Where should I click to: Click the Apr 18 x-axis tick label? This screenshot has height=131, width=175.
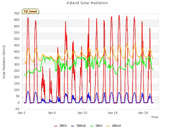(x=143, y=113)
